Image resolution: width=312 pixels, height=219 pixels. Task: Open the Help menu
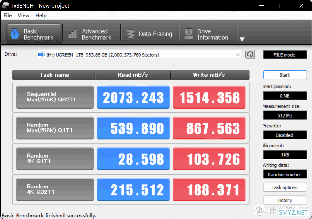point(41,15)
